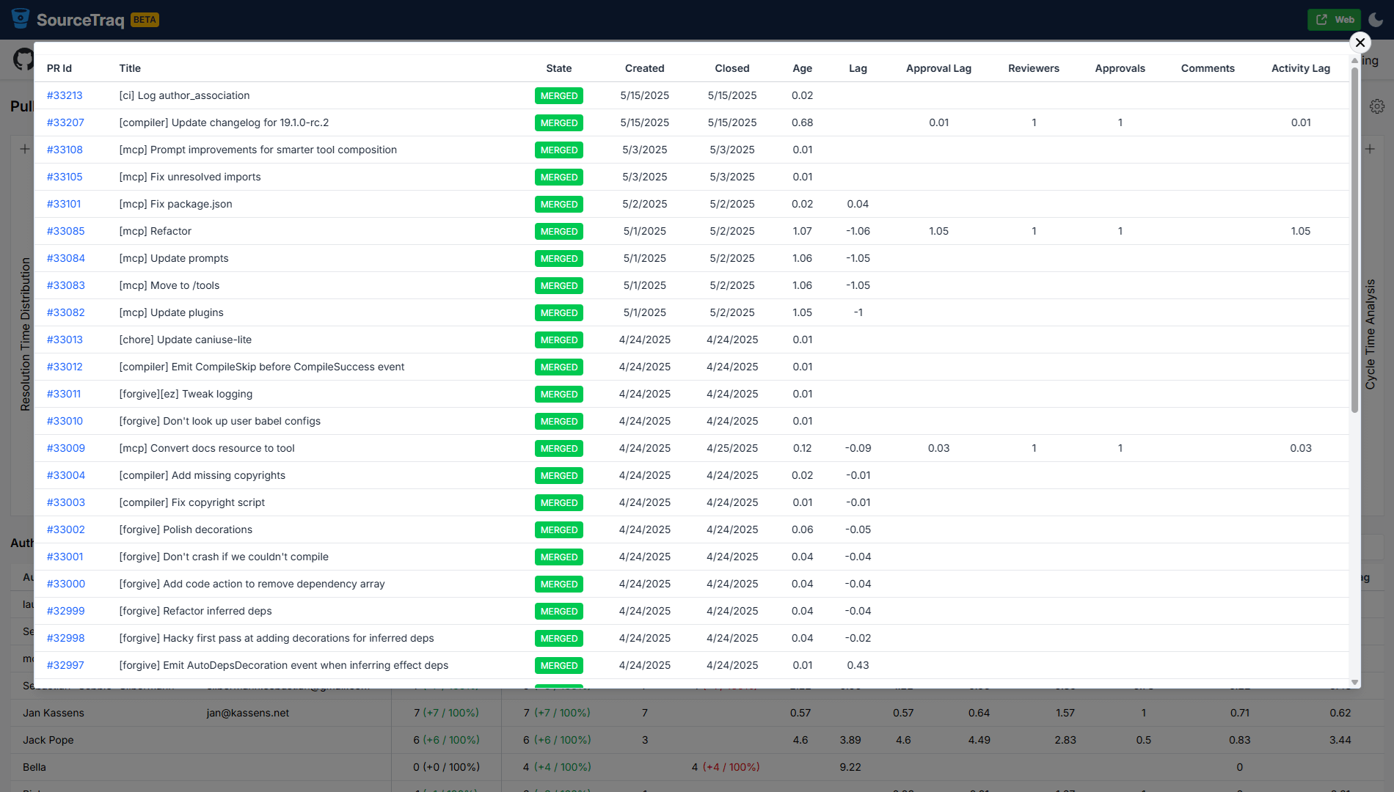Screen dimensions: 1394x792
Task: Sort the table by Approval Lag
Action: pos(938,68)
